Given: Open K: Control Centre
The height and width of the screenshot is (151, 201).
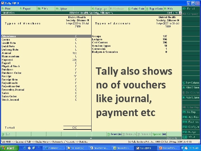Looking at the screenshot, I should point(137,9).
